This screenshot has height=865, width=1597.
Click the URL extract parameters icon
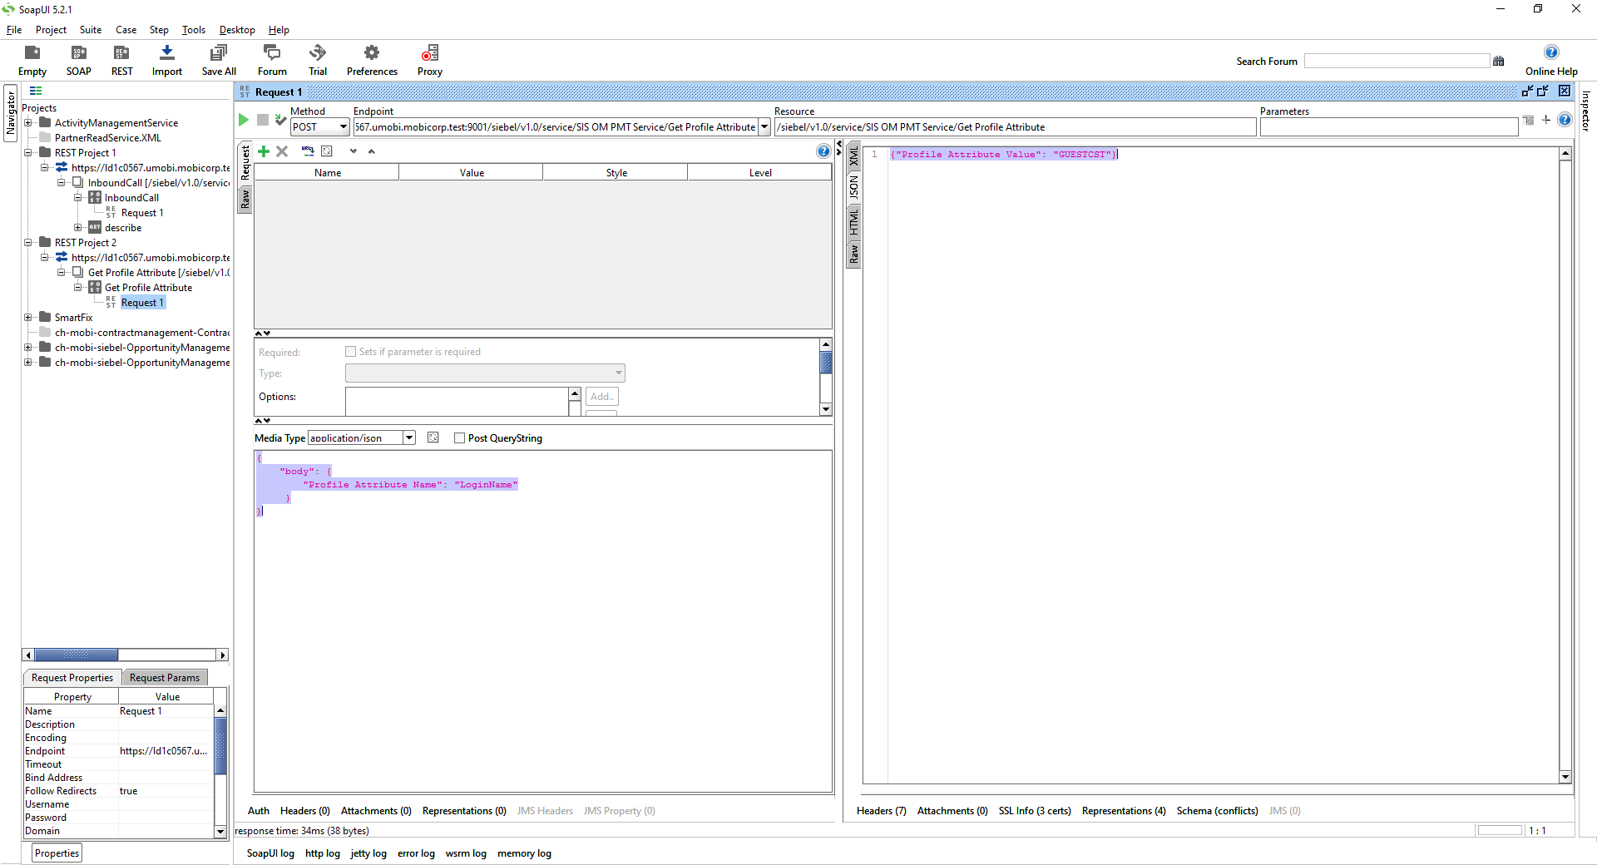tap(308, 151)
